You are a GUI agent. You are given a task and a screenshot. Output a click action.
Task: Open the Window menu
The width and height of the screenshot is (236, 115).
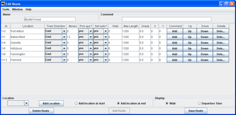click(17, 9)
